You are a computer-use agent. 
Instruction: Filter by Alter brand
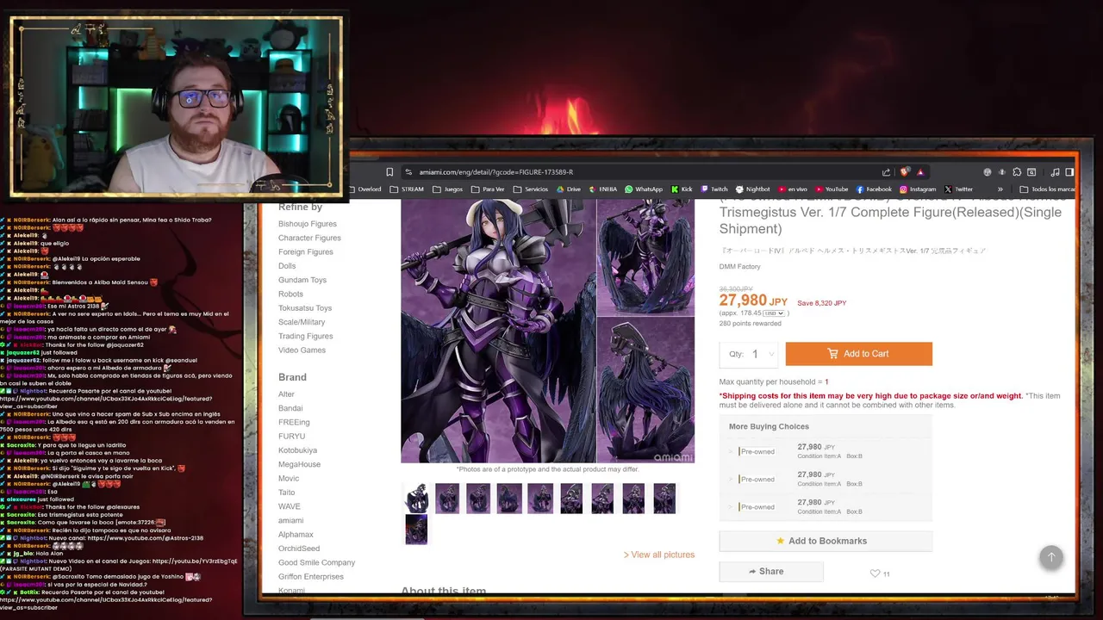click(x=286, y=394)
